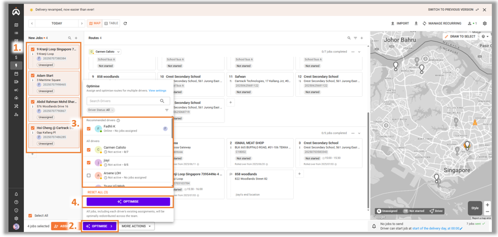
Task: Open the help question mark icon in the sidebar
Action: pyautogui.click(x=16, y=202)
